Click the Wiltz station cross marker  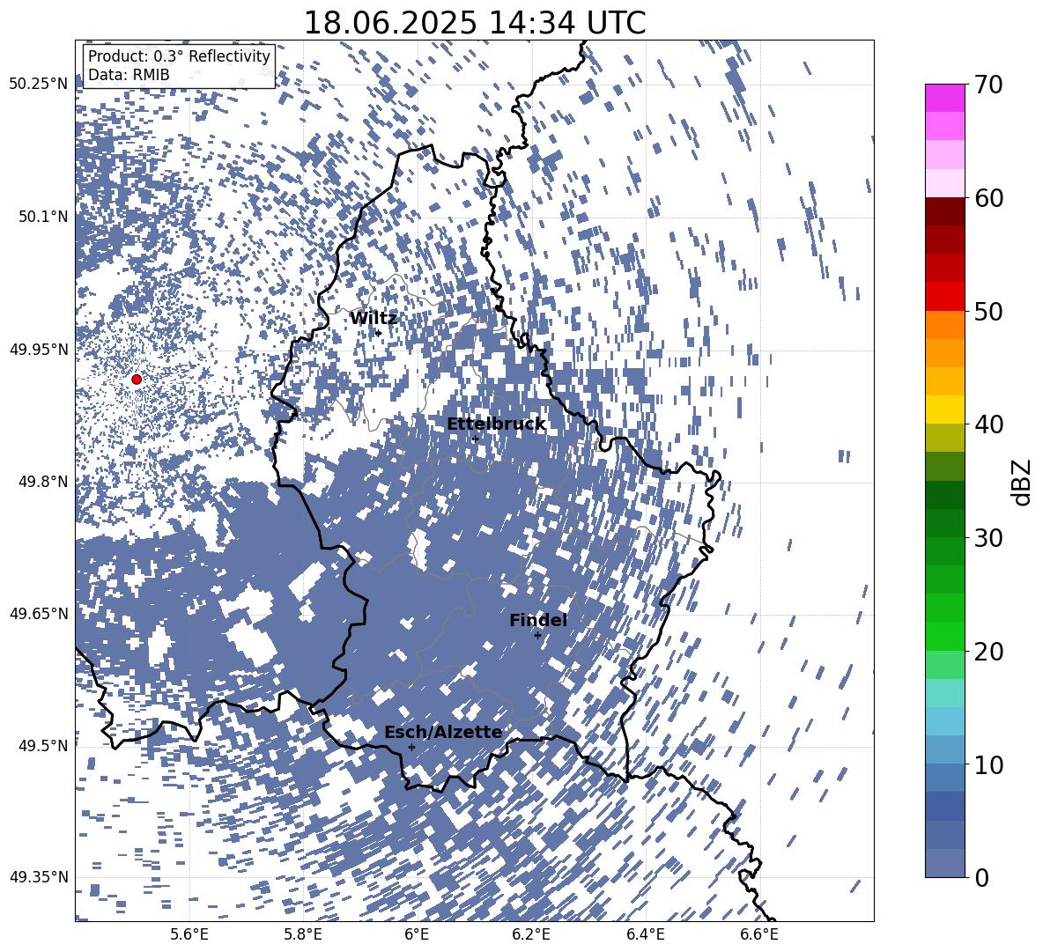pos(379,333)
